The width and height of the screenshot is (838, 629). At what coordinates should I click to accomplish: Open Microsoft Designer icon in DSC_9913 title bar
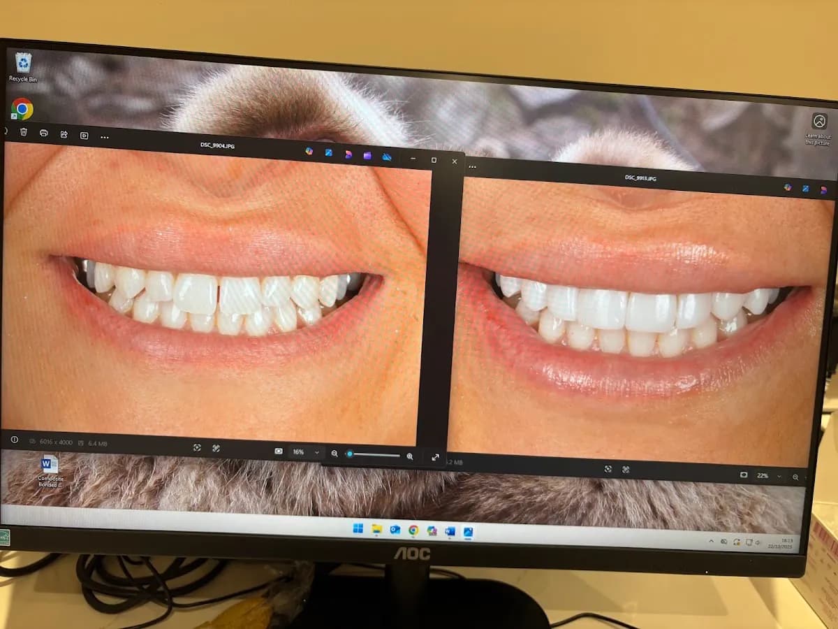click(x=788, y=187)
